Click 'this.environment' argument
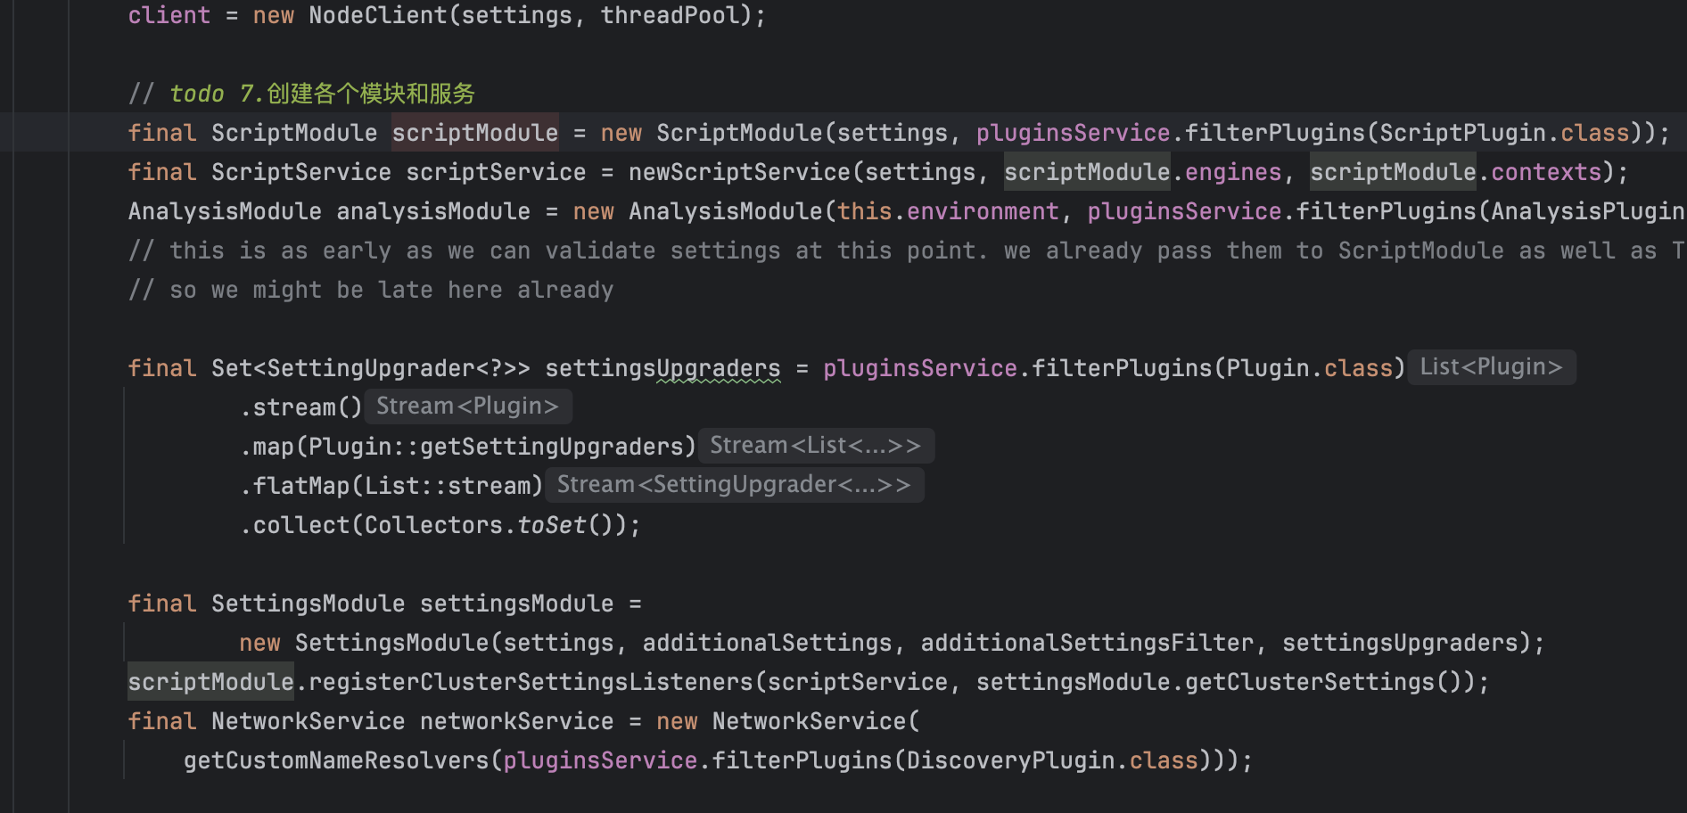 click(x=948, y=211)
